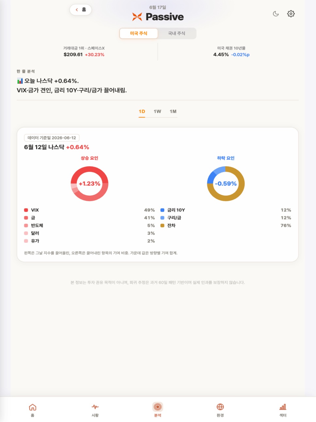316x422 pixels.
Task: Open 미국 채권 10년물 yield ticker
Action: [x=231, y=51]
